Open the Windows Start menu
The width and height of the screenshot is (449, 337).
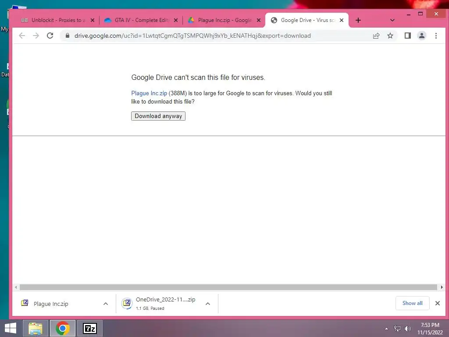pyautogui.click(x=11, y=328)
